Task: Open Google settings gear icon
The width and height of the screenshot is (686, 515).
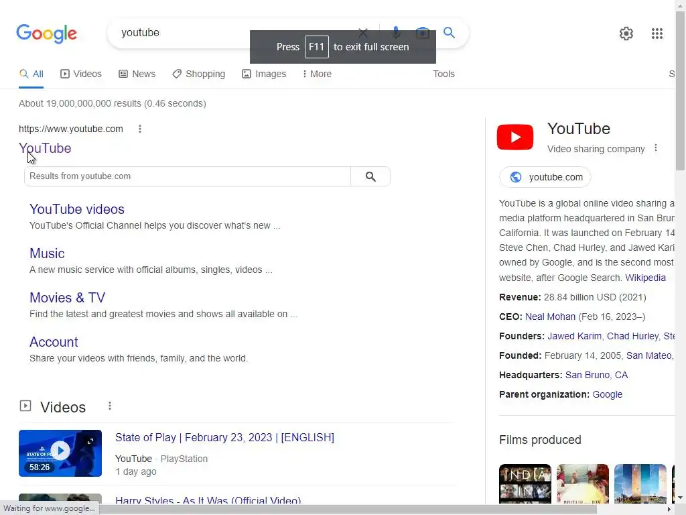Action: click(x=626, y=34)
